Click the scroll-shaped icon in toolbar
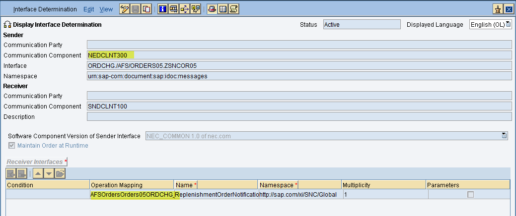The image size is (516, 216). [x=234, y=9]
